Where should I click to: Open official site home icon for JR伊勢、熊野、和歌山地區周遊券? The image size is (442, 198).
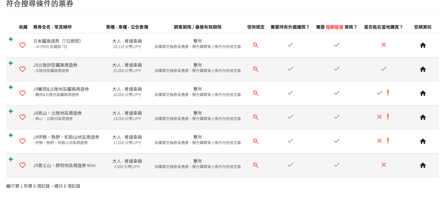[423, 141]
